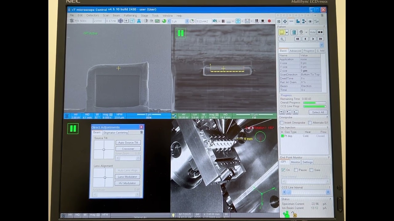Click the magnifier zoom-pattern icon
Image resolution: width=394 pixels, height=221 pixels.
(x=282, y=39)
